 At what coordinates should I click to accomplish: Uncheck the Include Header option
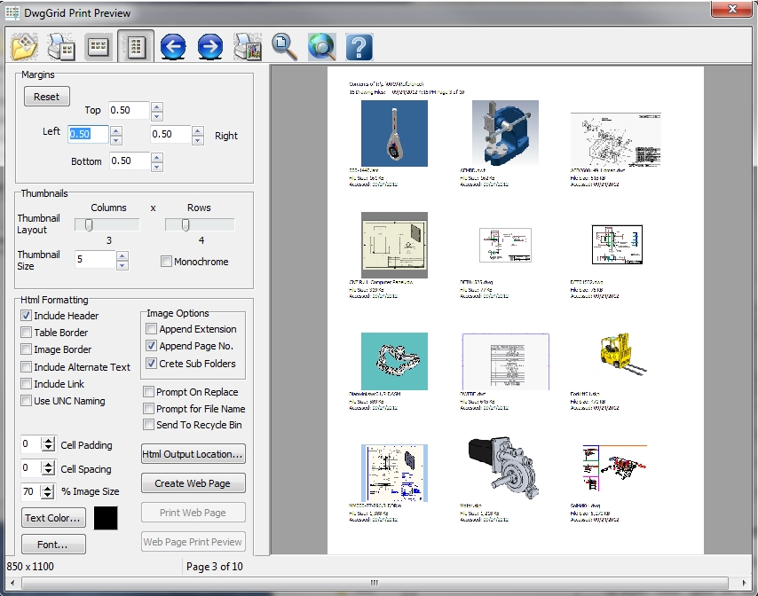(27, 316)
